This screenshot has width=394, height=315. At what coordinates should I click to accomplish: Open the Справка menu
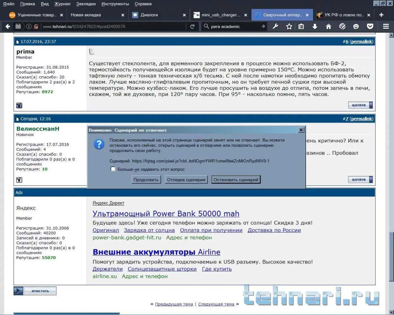coord(143,4)
